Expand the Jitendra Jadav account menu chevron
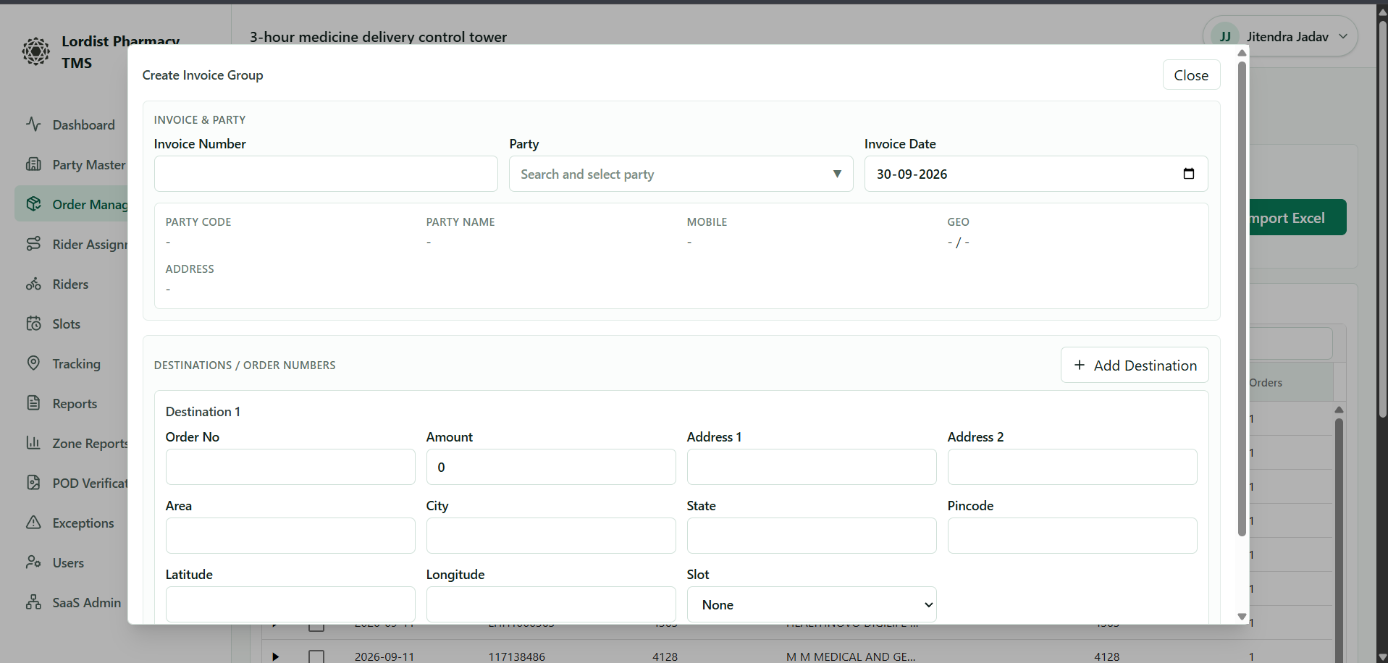This screenshot has height=663, width=1388. [1343, 36]
